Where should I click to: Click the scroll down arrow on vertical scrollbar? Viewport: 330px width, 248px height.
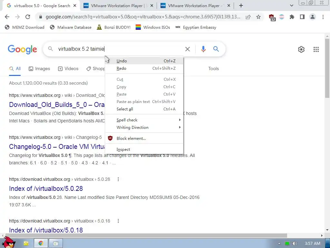click(327, 230)
